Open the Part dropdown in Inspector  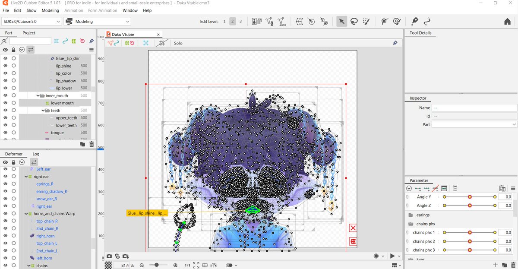(x=474, y=124)
